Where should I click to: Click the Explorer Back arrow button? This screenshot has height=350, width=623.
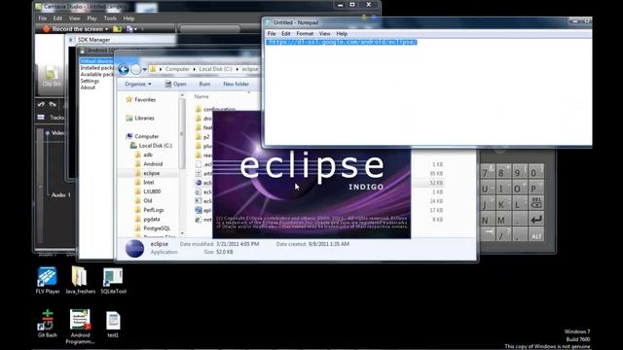tap(124, 69)
